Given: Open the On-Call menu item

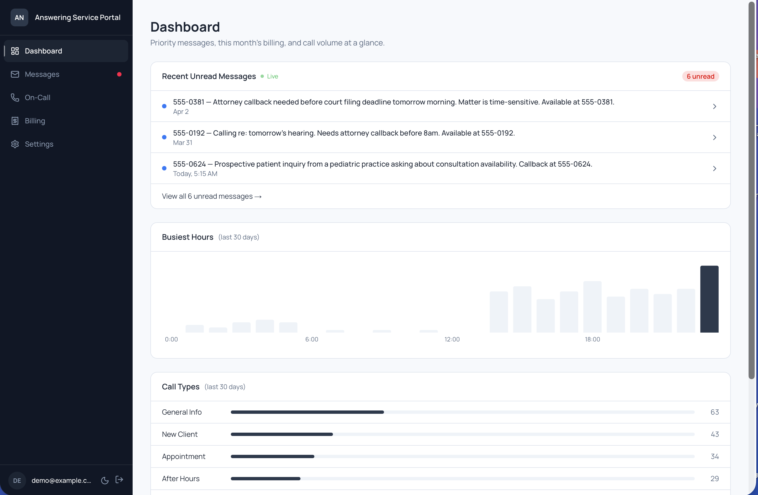Looking at the screenshot, I should (37, 97).
